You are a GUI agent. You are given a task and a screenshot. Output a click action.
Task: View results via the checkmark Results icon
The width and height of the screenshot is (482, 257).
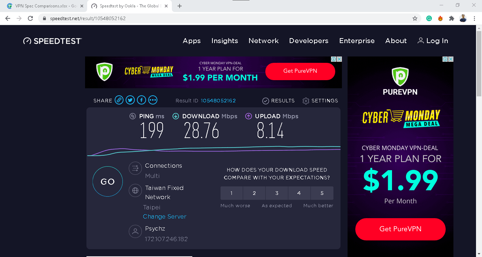(x=266, y=101)
